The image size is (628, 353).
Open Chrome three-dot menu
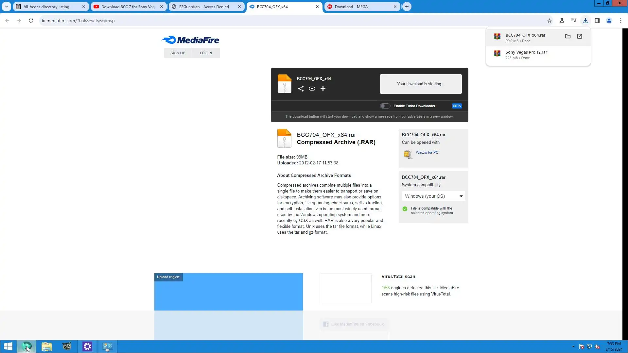(x=620, y=21)
